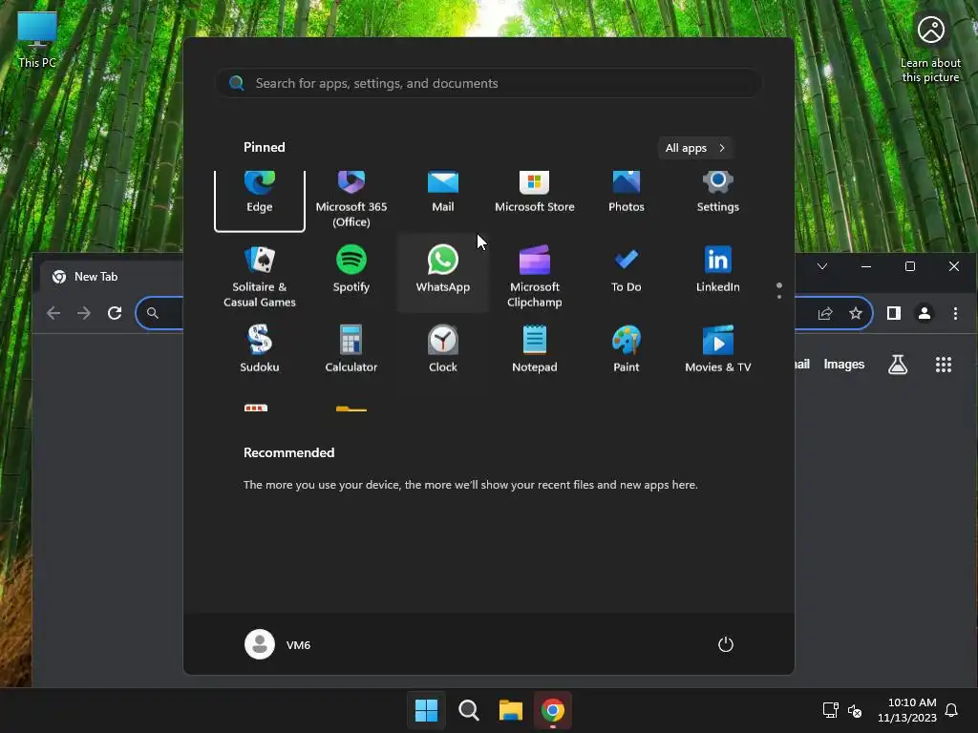Click the All apps button
This screenshot has width=978, height=733.
pos(695,148)
